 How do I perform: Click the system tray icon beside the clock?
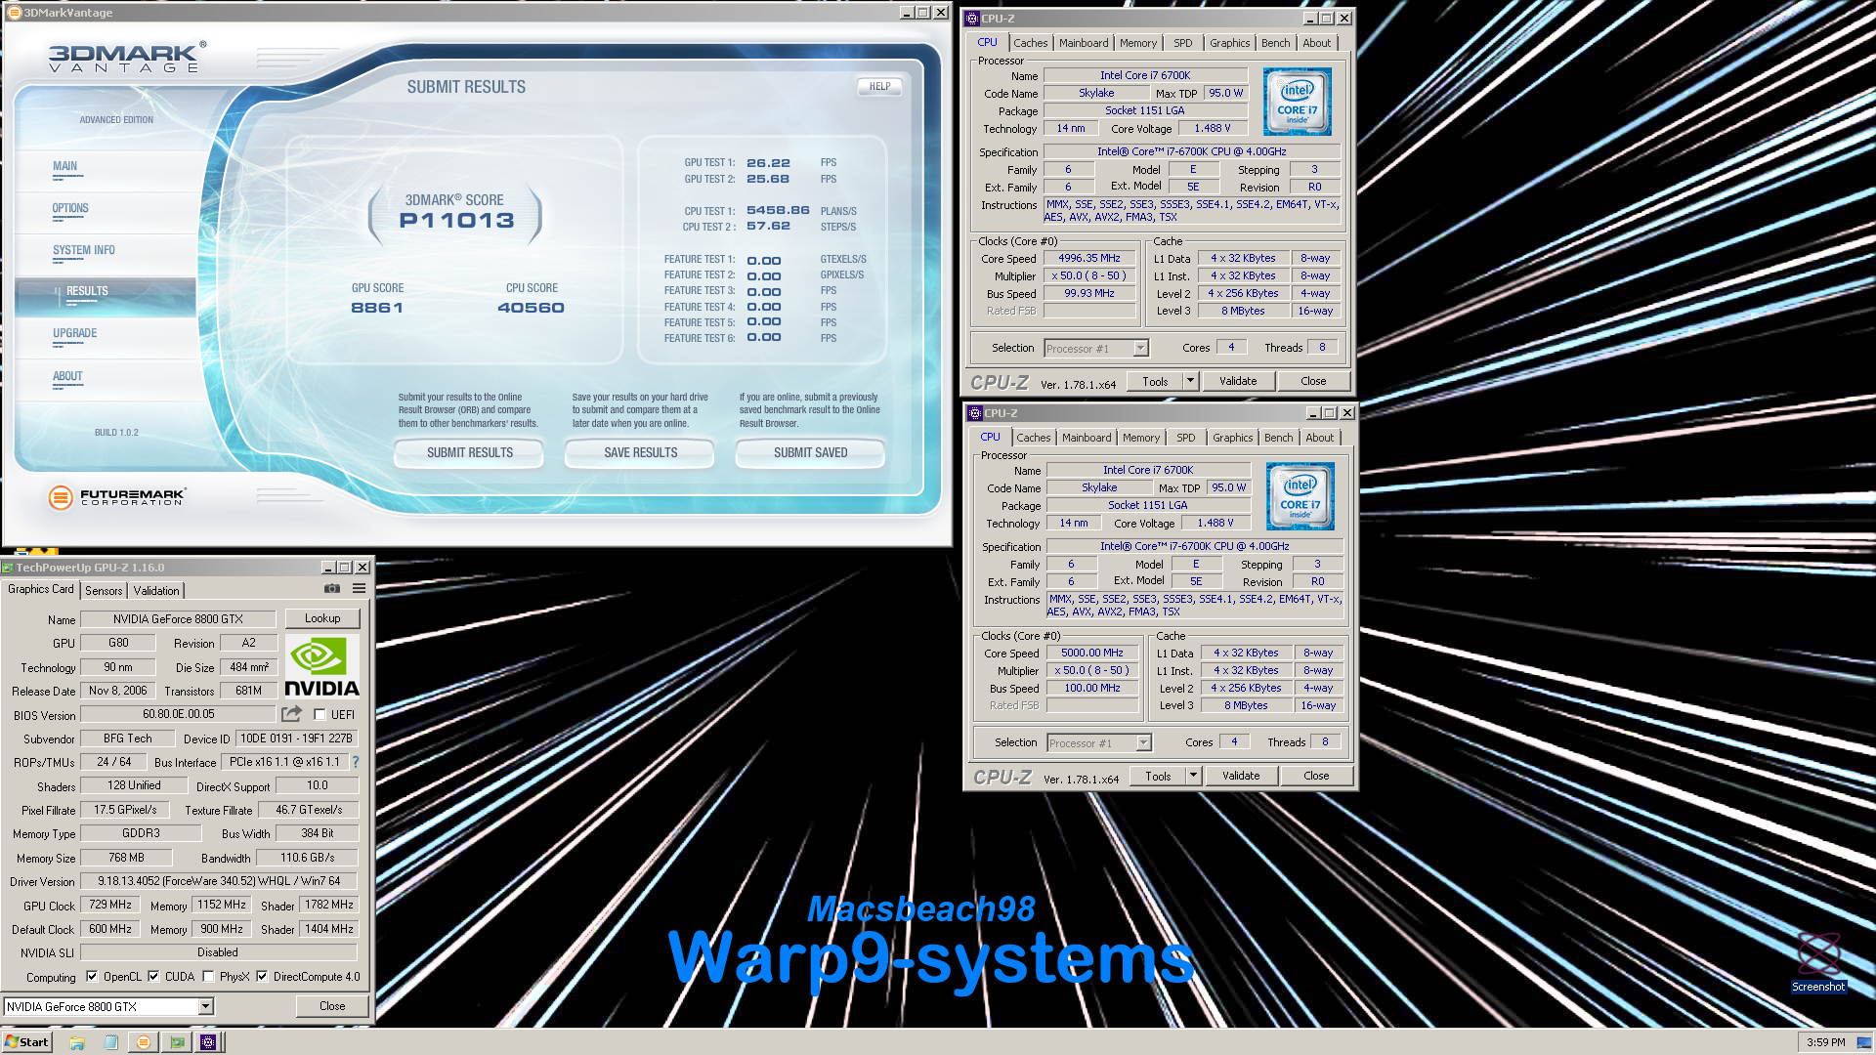pos(1863,1042)
